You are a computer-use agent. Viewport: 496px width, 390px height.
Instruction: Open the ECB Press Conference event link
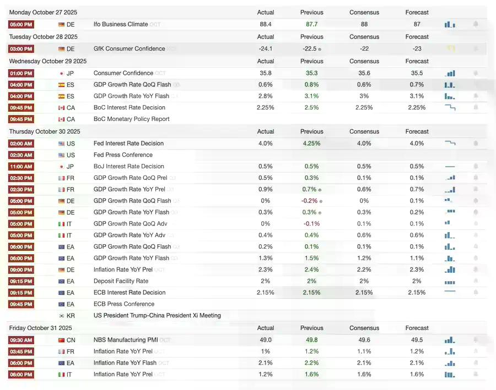[123, 304]
